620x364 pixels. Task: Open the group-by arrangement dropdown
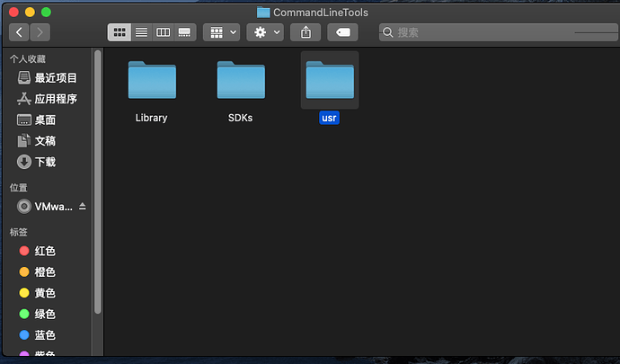[221, 32]
